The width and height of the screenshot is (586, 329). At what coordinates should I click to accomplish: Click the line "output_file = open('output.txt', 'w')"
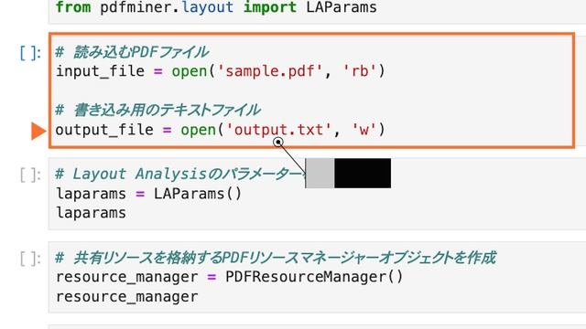(x=220, y=130)
